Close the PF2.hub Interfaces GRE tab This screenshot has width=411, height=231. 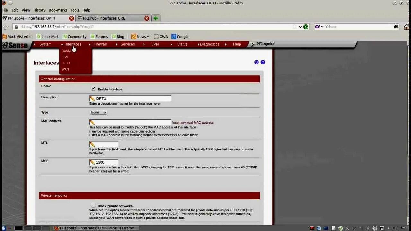[147, 18]
